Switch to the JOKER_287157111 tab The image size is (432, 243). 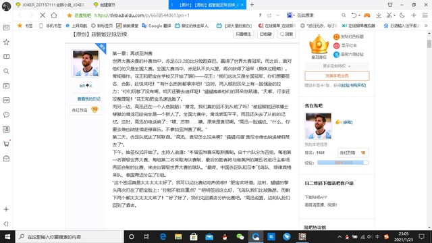[51, 5]
